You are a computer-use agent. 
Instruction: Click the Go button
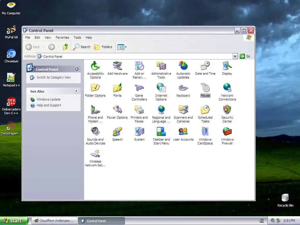point(245,56)
